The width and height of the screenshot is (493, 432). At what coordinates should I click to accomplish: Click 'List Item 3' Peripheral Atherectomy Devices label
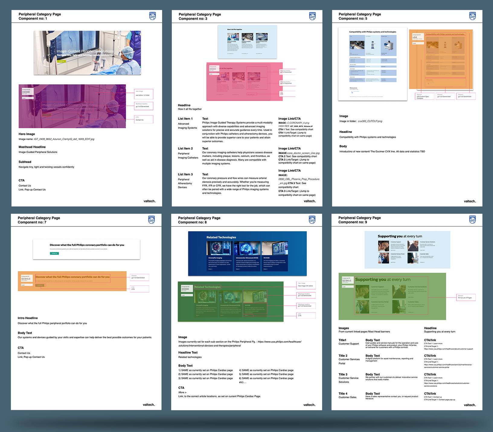click(185, 181)
